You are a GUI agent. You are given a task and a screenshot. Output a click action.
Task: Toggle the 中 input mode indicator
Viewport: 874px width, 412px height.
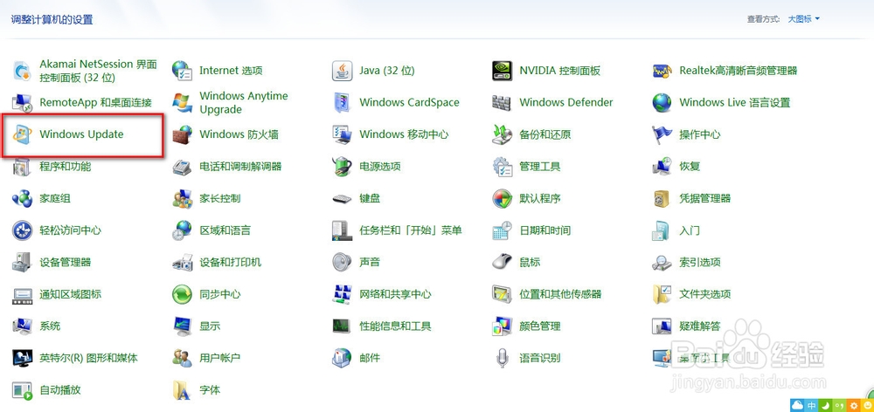tap(812, 405)
